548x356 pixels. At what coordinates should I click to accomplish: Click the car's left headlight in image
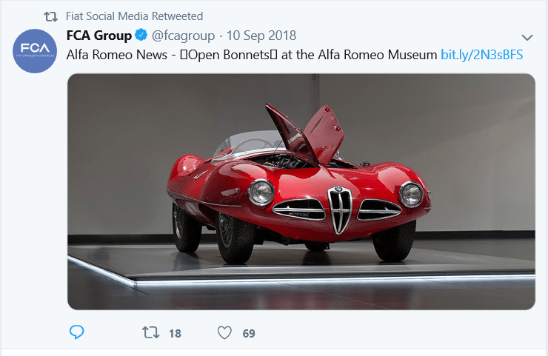click(261, 192)
